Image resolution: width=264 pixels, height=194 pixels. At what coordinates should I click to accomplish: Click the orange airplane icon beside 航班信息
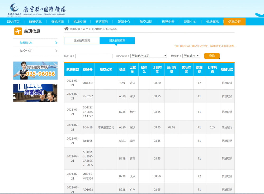(x=18, y=31)
